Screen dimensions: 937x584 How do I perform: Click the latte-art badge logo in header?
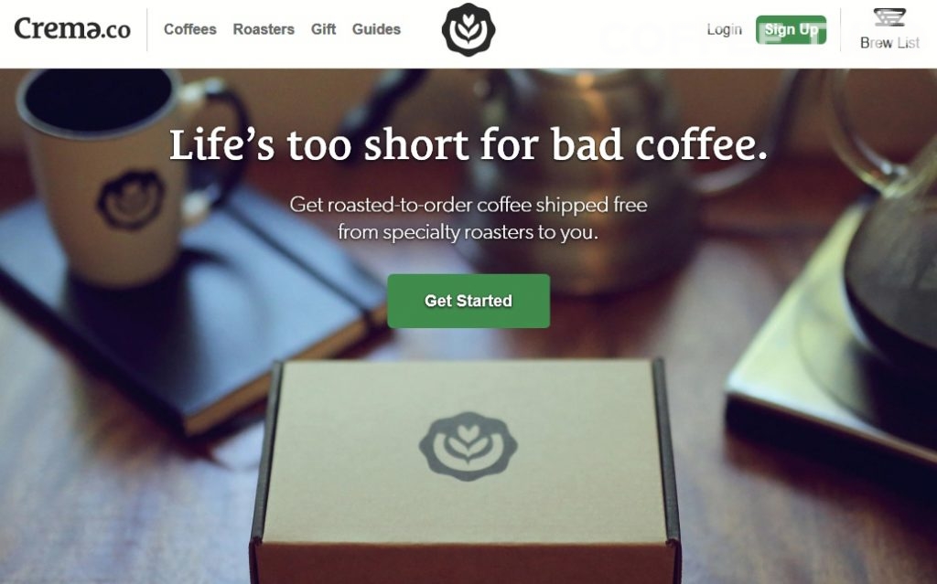468,30
